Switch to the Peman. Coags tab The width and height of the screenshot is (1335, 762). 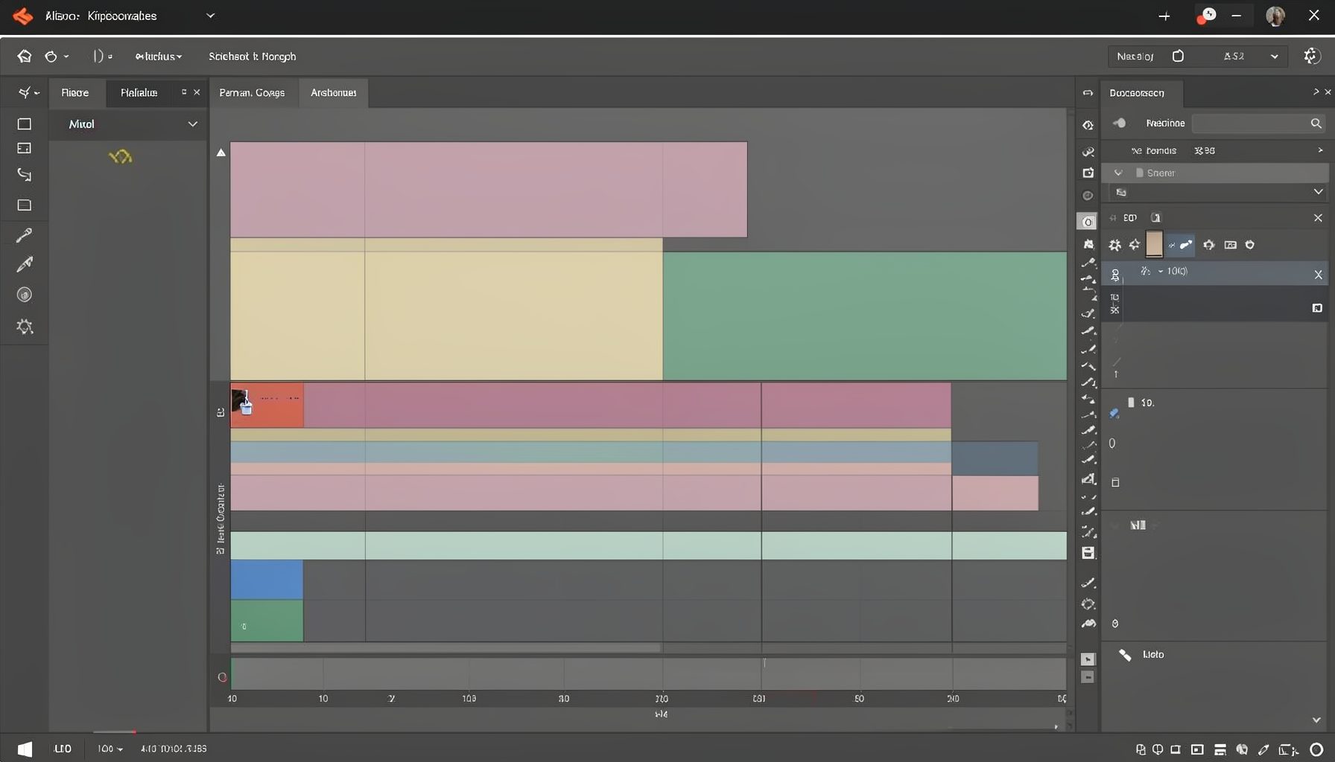click(x=252, y=93)
